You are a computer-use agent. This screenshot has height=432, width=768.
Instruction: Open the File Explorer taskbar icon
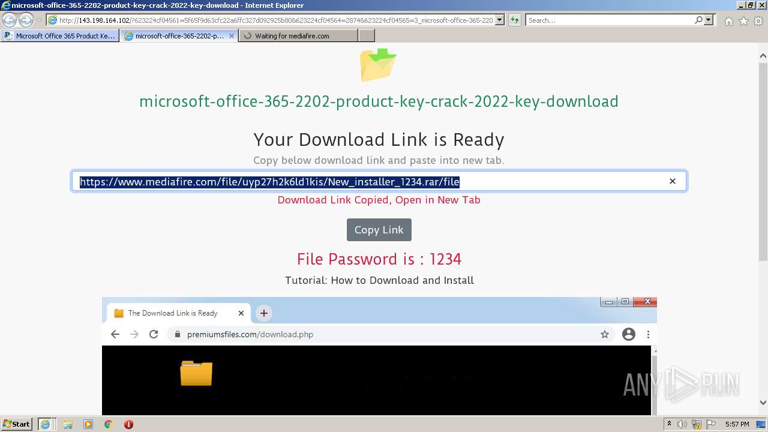point(68,424)
